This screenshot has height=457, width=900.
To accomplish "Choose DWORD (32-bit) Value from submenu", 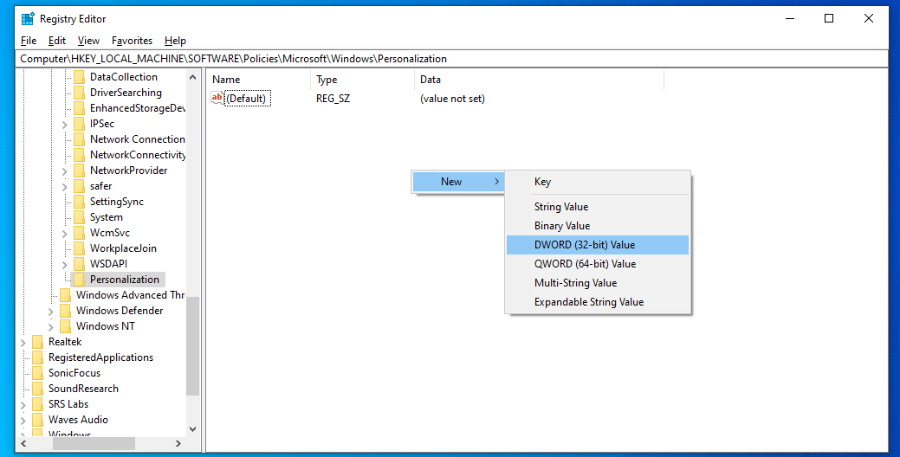I will tap(585, 245).
